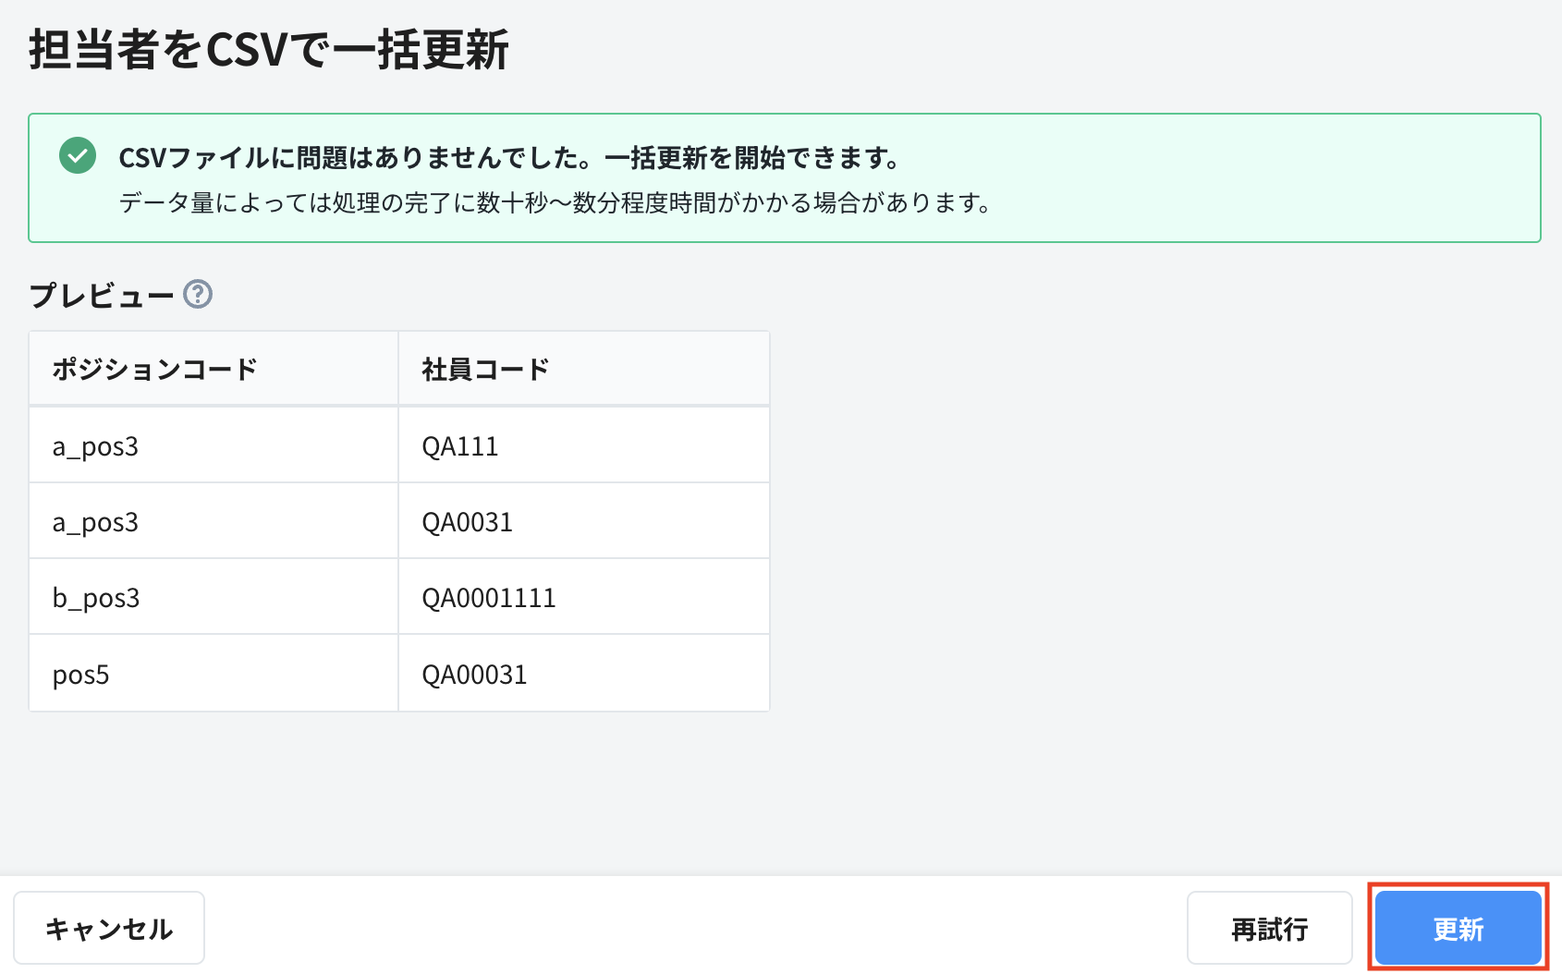Image resolution: width=1562 pixels, height=974 pixels.
Task: Select the pos5 position code cell
Action: [80, 673]
